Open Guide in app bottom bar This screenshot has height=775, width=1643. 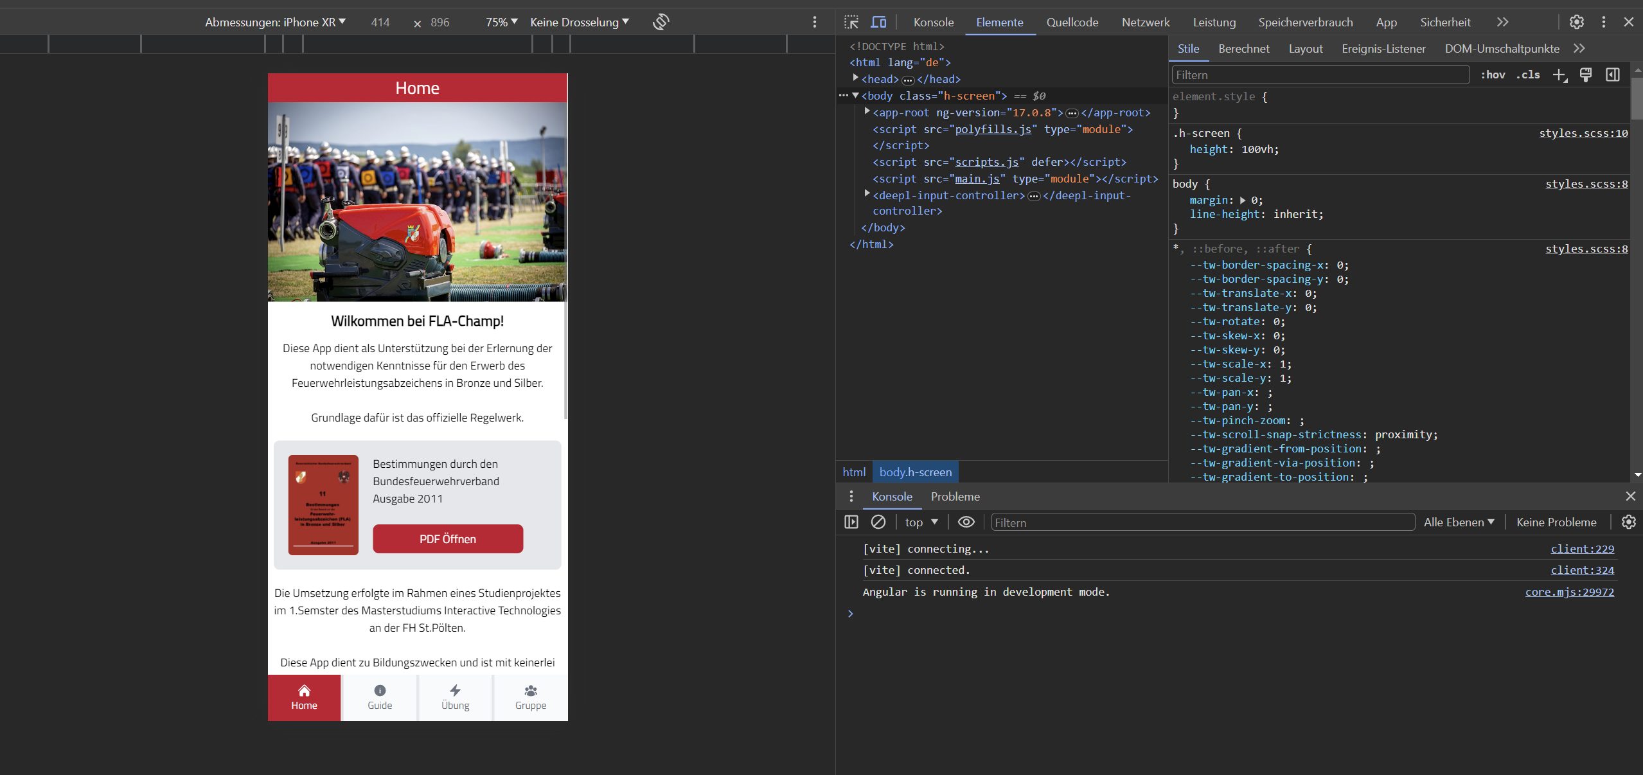pos(380,697)
